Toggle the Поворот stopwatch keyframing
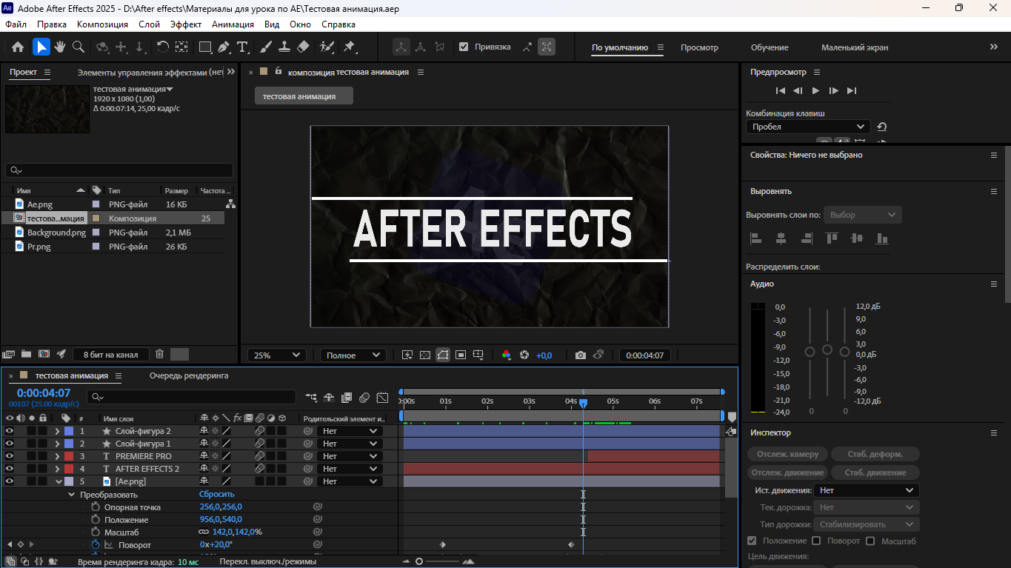1011x568 pixels. point(96,544)
